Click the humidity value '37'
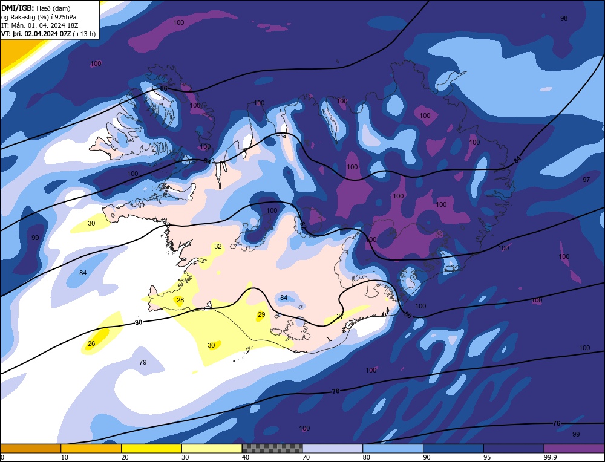This screenshot has width=605, height=462. tap(340, 316)
